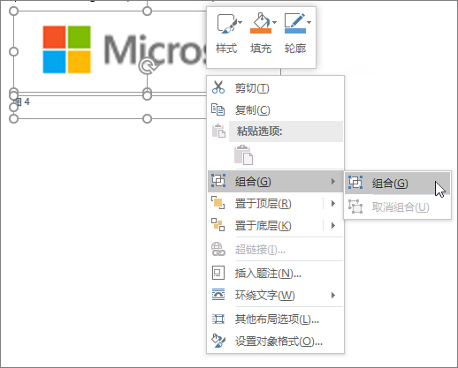Click the layout options icon

[x=218, y=319]
